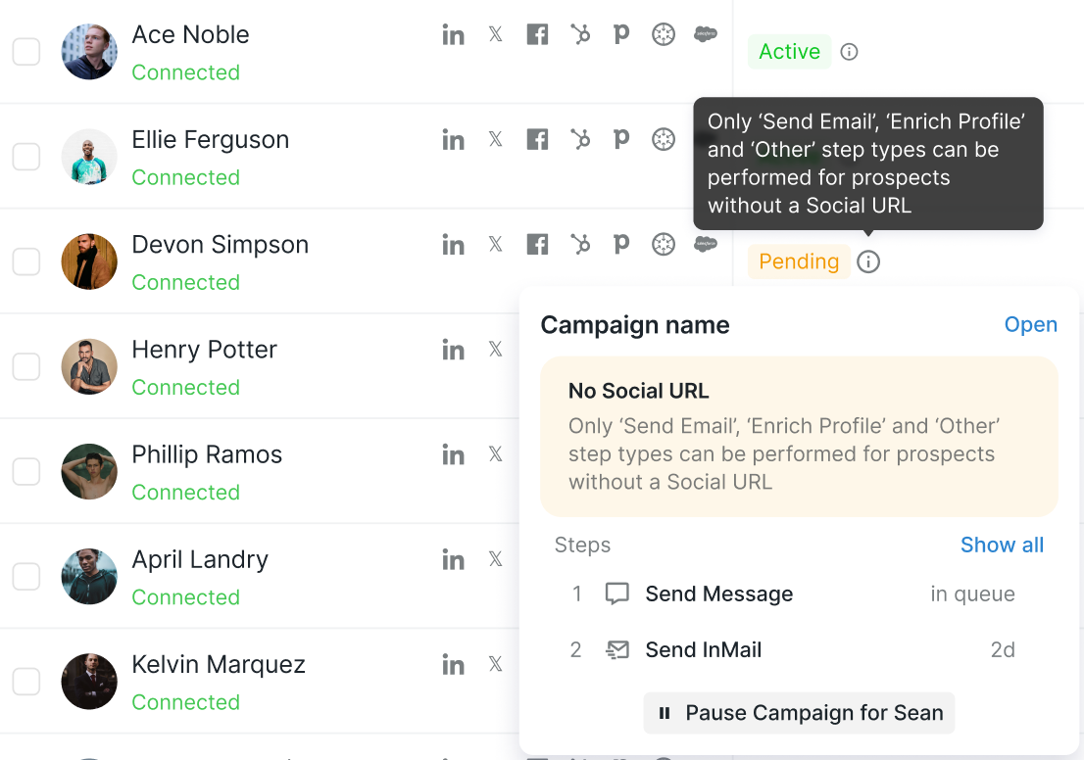Open Devon Simpson's LinkedIn icon
1084x760 pixels.
pos(453,245)
